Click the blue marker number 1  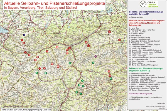pyautogui.click(x=24, y=35)
